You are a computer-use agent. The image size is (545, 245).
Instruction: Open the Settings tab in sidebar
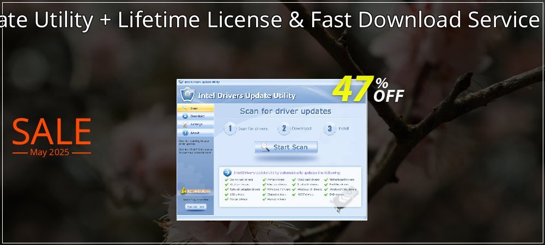point(195,124)
